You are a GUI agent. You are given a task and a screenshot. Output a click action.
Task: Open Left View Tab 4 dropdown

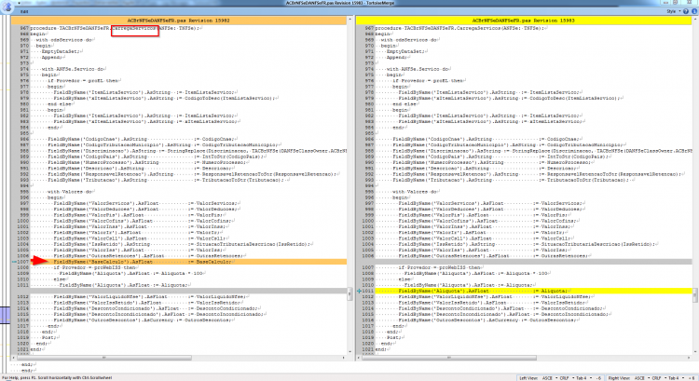click(x=583, y=378)
